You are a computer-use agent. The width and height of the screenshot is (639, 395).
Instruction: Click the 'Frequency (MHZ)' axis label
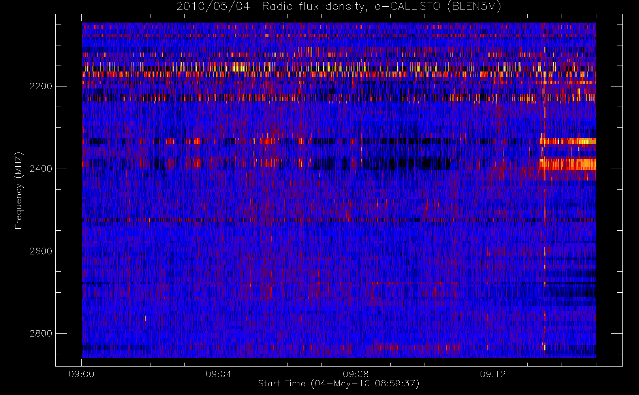pos(19,191)
